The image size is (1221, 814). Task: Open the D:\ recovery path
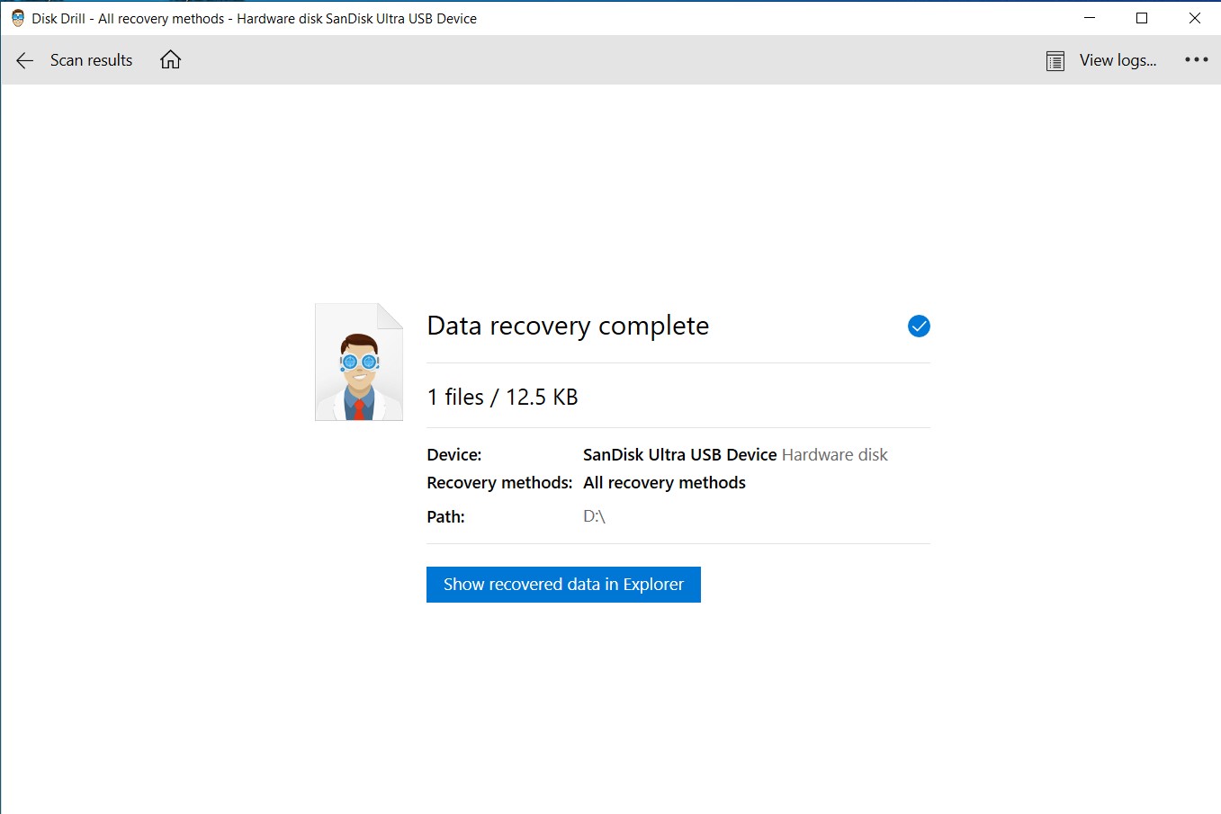pos(595,516)
